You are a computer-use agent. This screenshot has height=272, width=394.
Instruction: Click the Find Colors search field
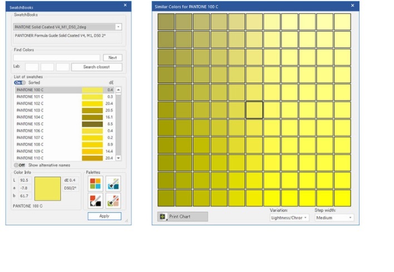57,58
